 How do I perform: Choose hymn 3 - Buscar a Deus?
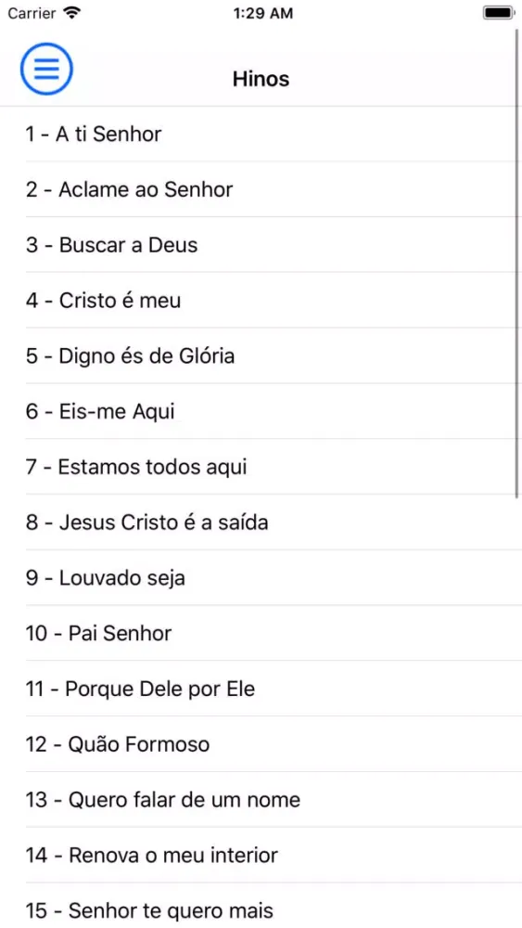click(x=261, y=245)
